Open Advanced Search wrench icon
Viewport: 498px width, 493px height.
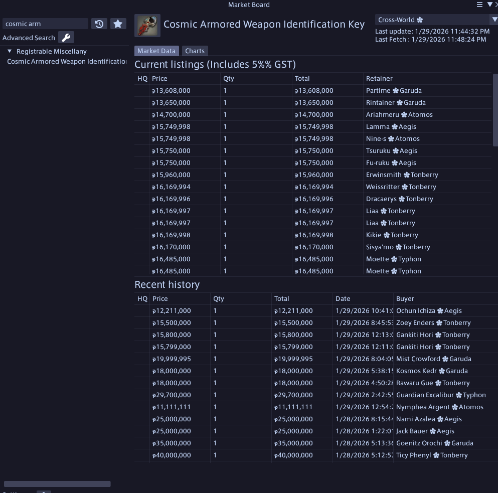point(66,38)
